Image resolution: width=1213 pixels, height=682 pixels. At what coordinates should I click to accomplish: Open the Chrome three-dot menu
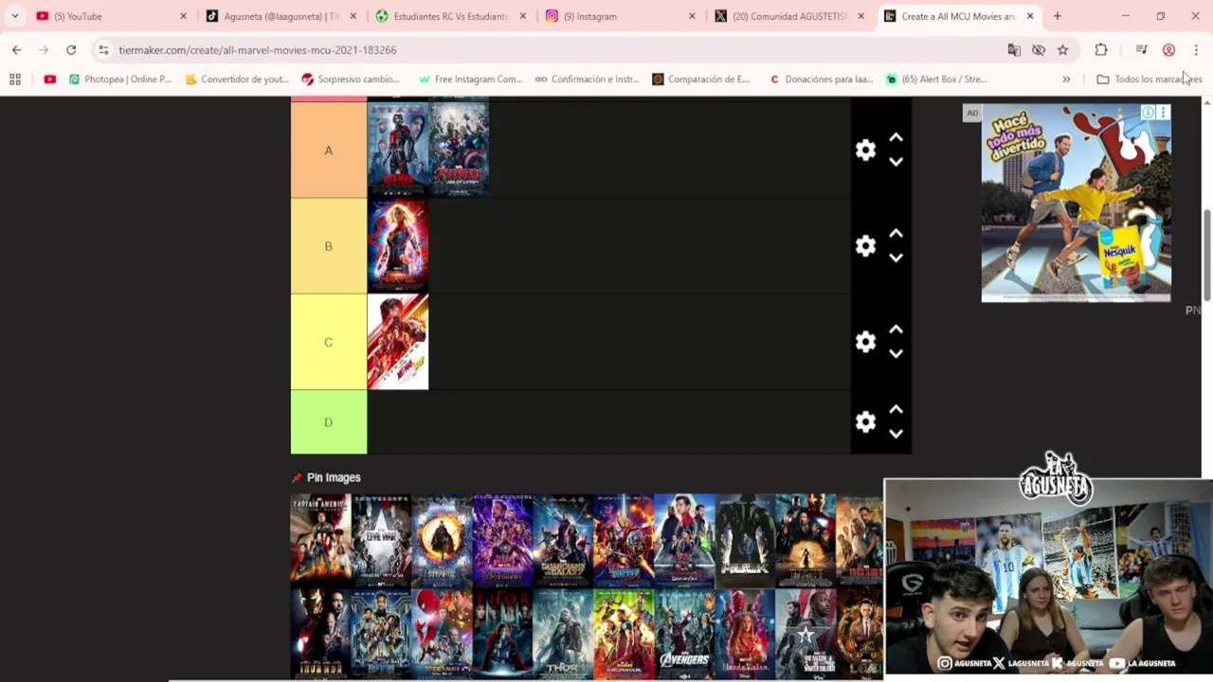(x=1196, y=50)
